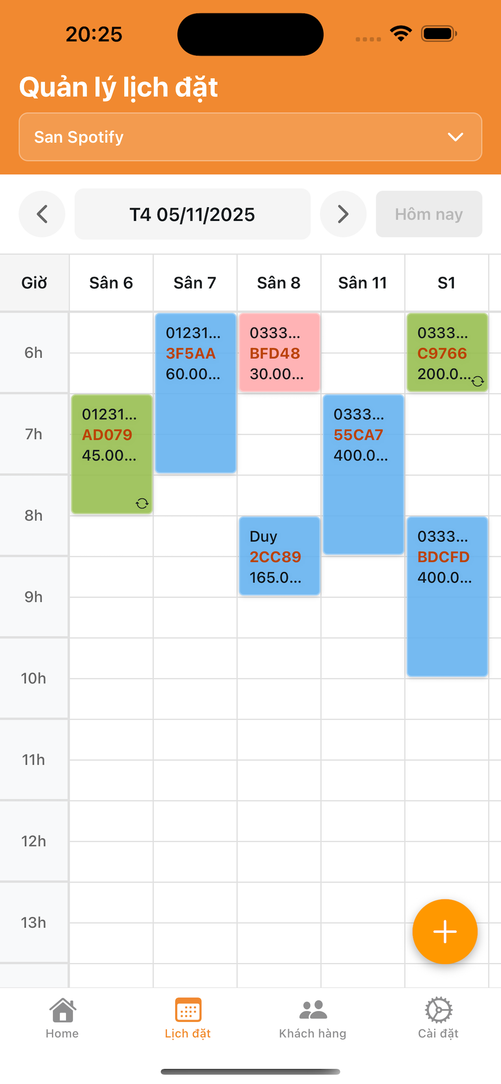Open booking BDCFD in S1 column
The width and height of the screenshot is (501, 1084).
(447, 596)
